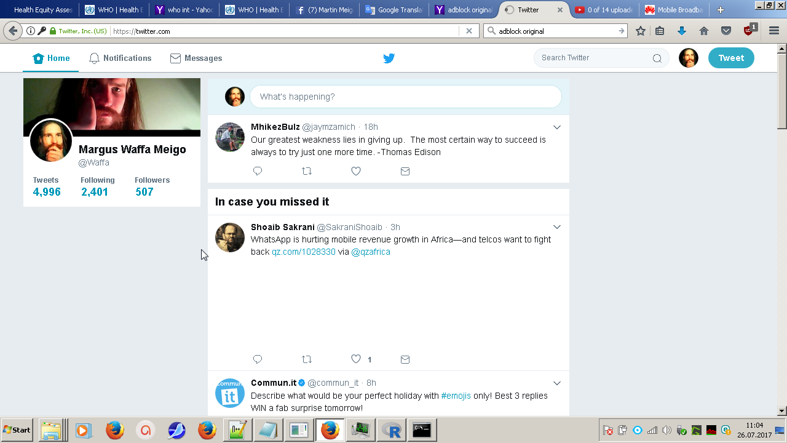The image size is (787, 443).
Task: Click the What's happening compose box
Action: tap(406, 97)
